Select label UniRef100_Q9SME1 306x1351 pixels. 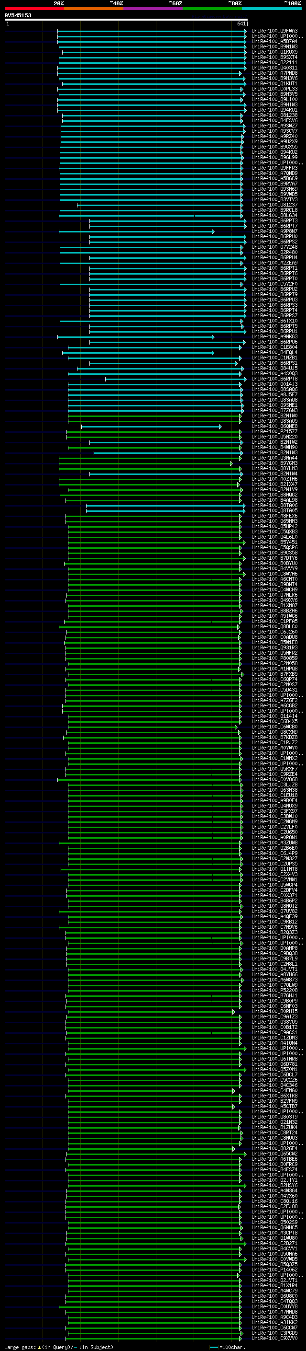click(x=274, y=405)
